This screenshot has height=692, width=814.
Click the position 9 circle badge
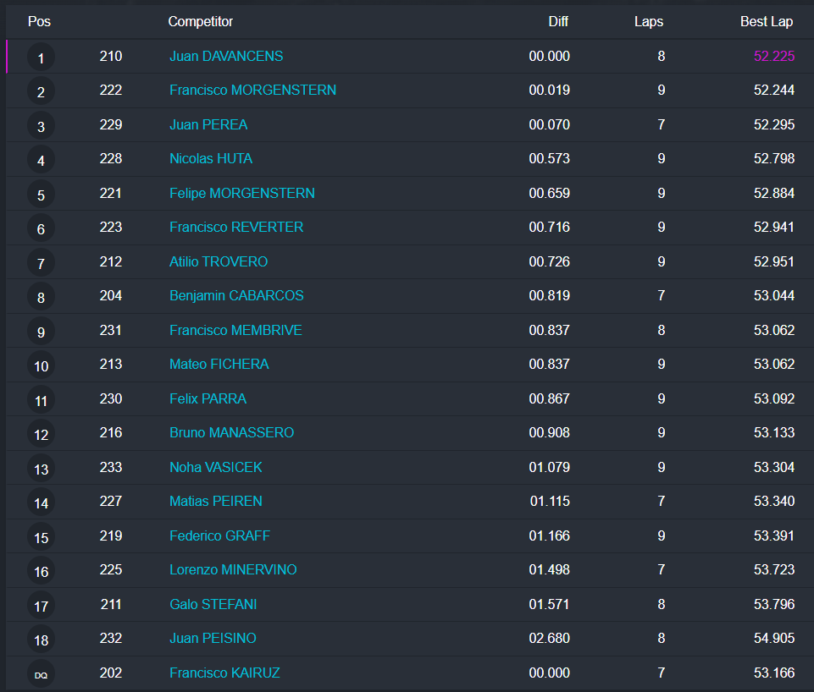[41, 332]
